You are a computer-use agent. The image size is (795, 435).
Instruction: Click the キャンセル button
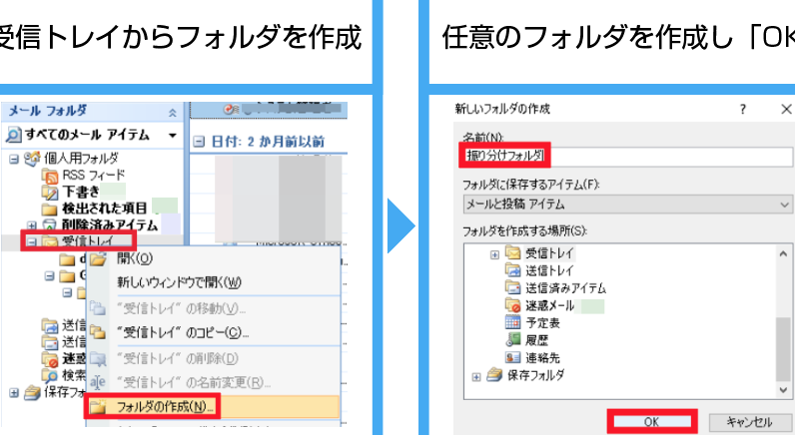(749, 422)
